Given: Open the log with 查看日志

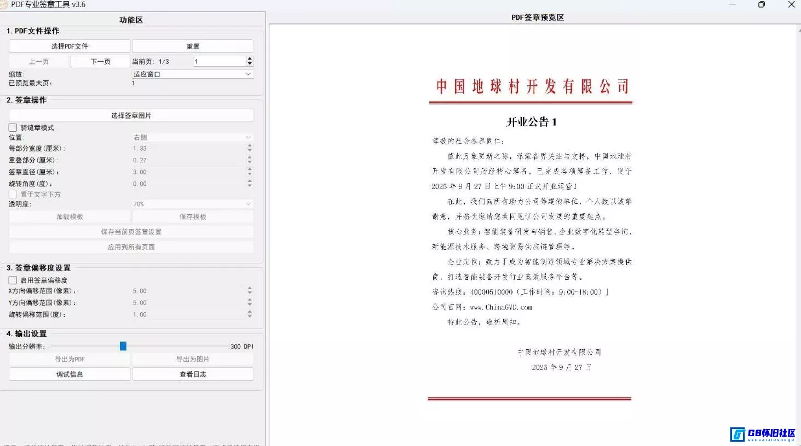Looking at the screenshot, I should (x=193, y=374).
